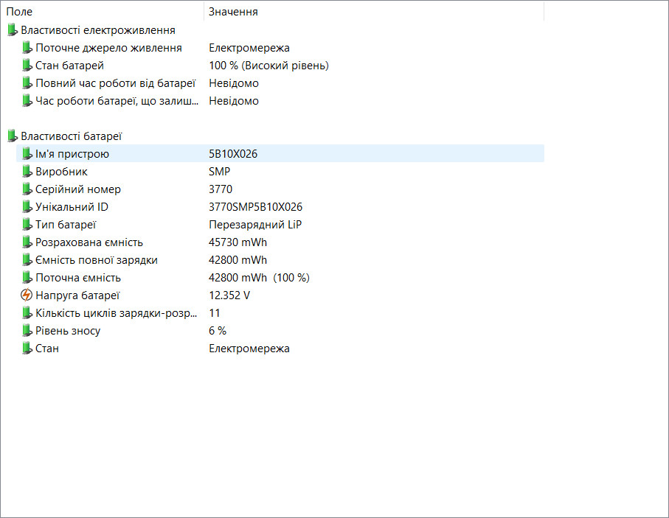Image resolution: width=669 pixels, height=518 pixels.
Task: Select the 'Напруга батареї' field
Action: pos(77,295)
